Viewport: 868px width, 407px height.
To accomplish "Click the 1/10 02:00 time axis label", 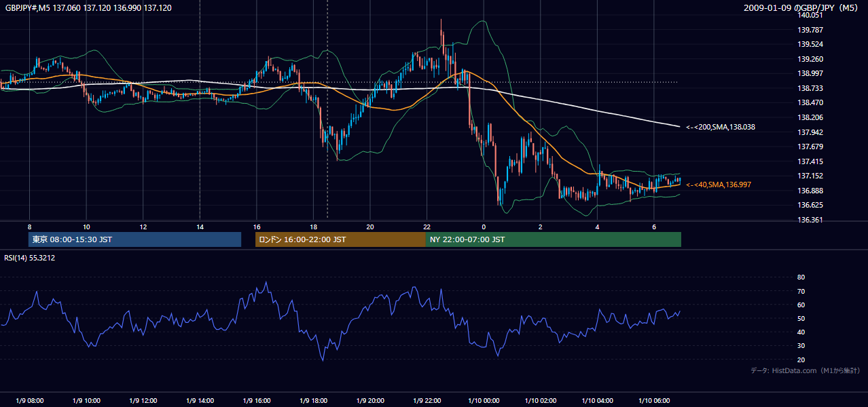I will coord(540,400).
